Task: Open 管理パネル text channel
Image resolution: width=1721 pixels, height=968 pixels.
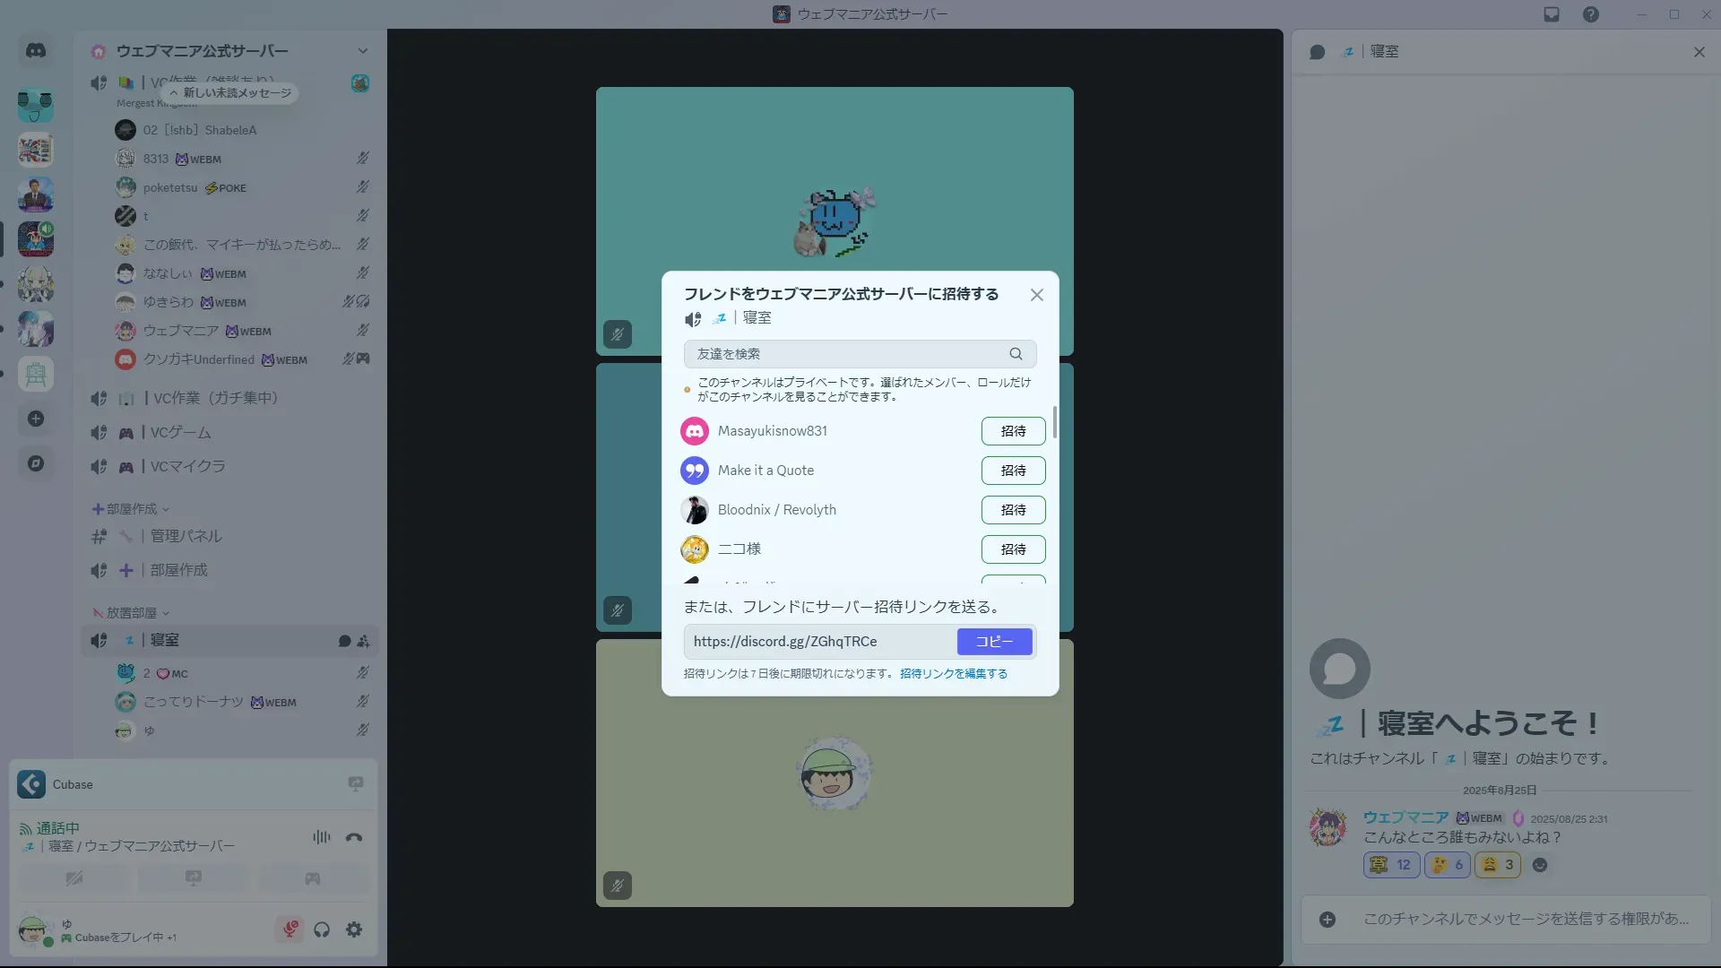Action: coord(186,536)
